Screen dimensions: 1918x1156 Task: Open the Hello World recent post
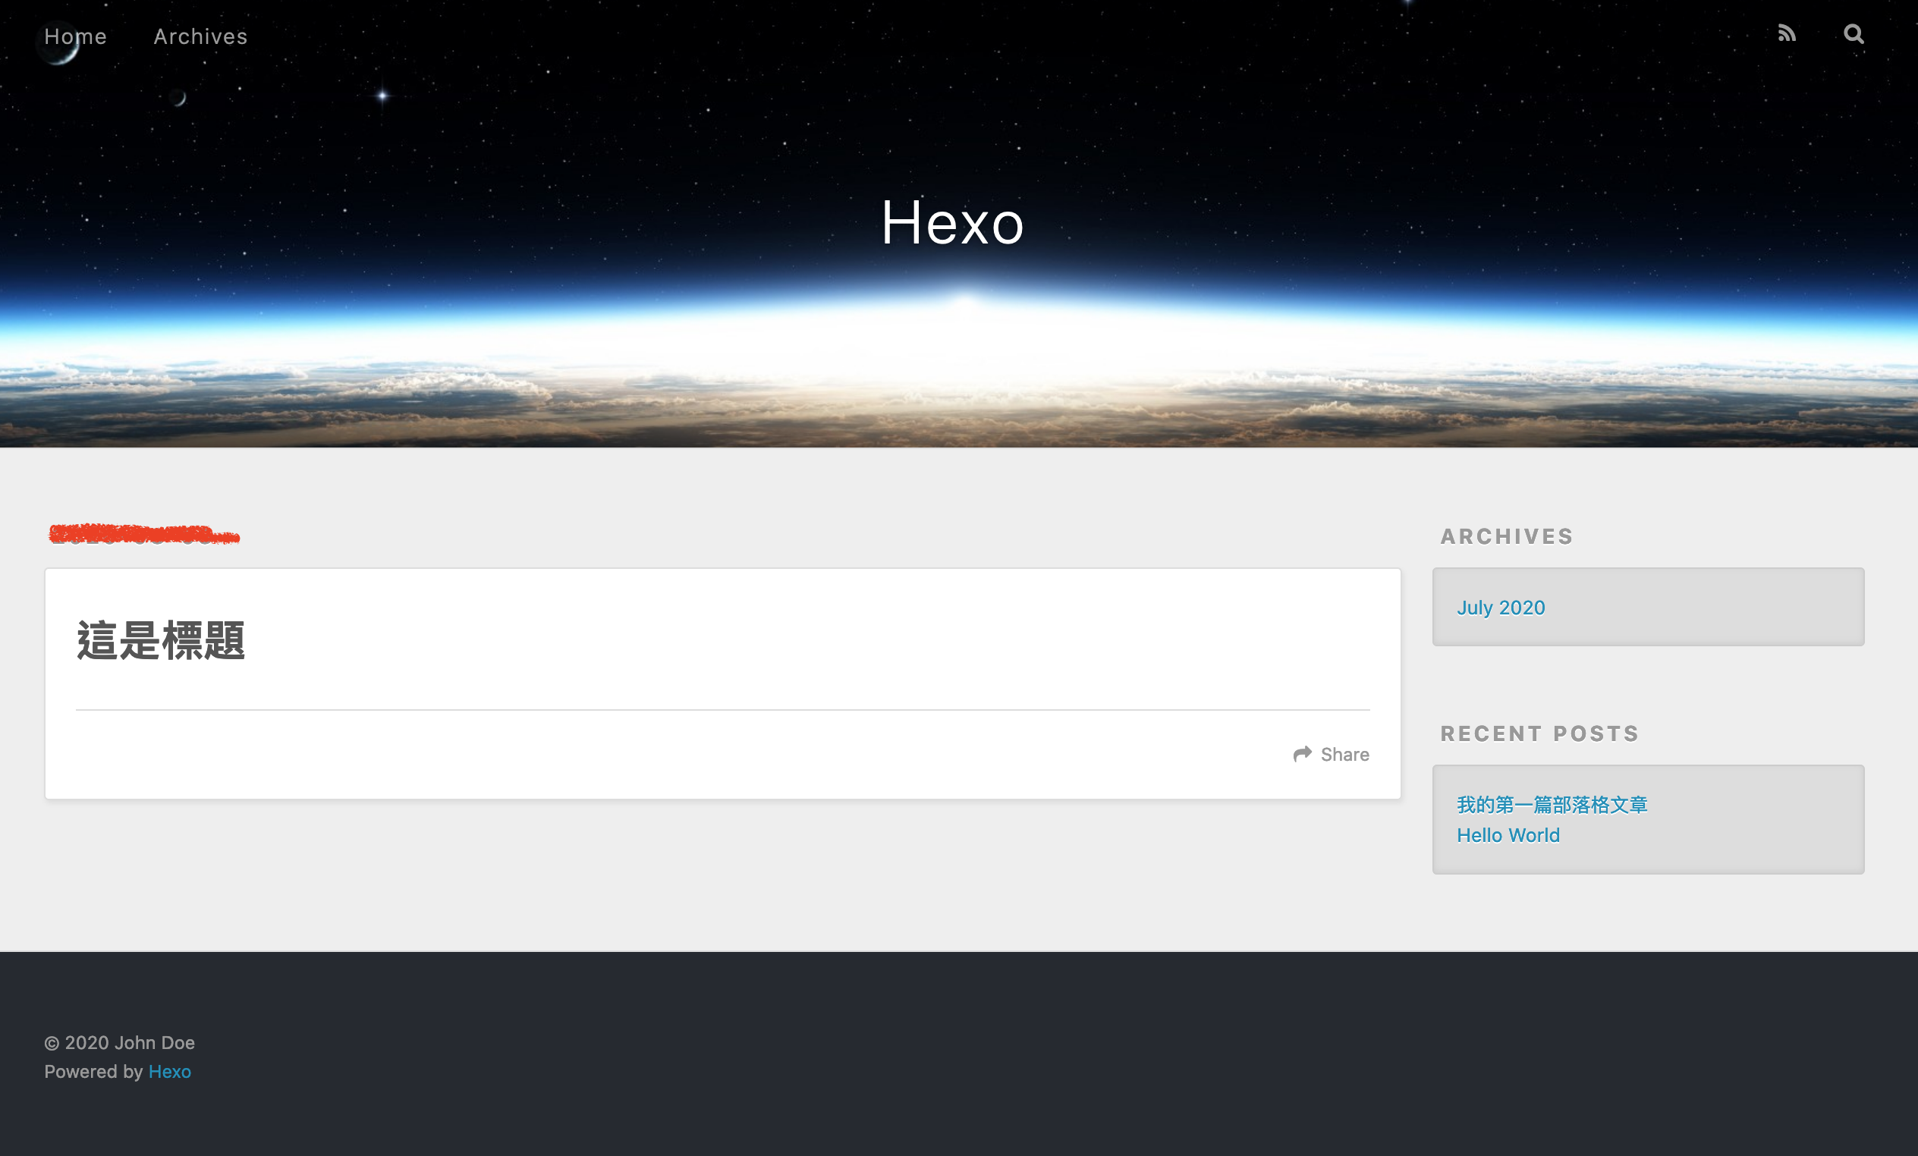point(1508,835)
